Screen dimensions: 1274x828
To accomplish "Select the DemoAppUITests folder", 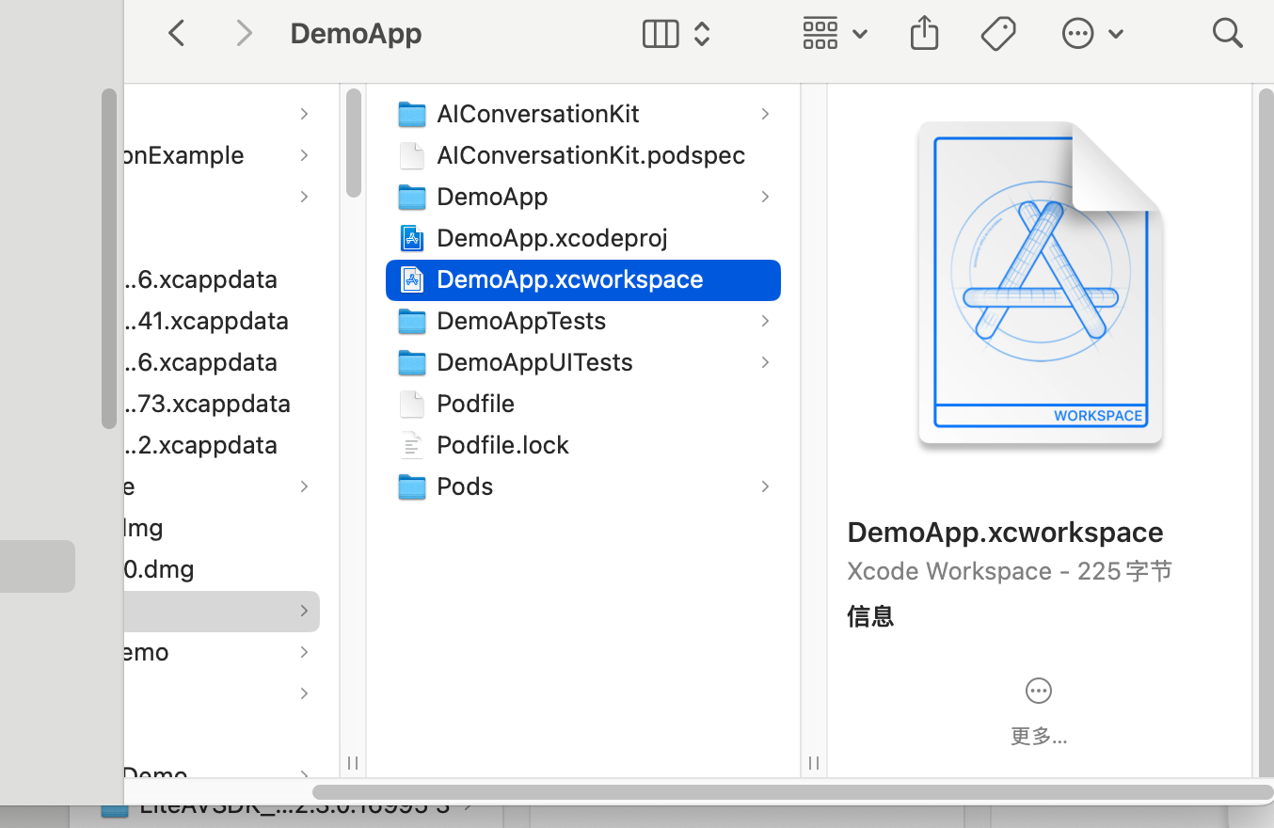I will [x=533, y=362].
